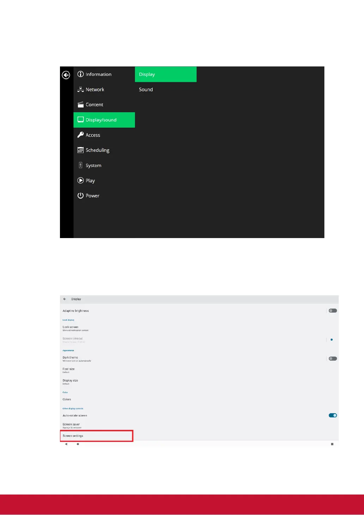Open the Colors setting
Screen dimensions: 364x515
click(x=67, y=399)
